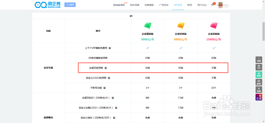Viewport: 265px width, 123px height.
Task: Click the yellow 企业标准版 diamond icon
Action: pos(181,25)
